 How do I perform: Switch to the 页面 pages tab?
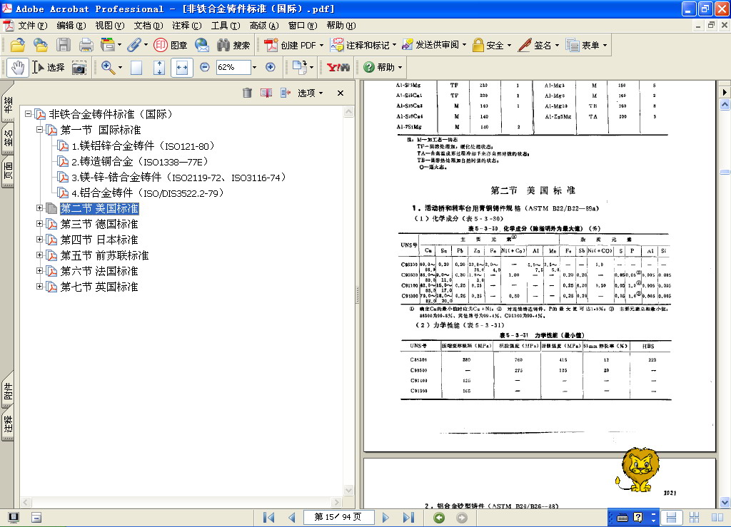tap(8, 171)
